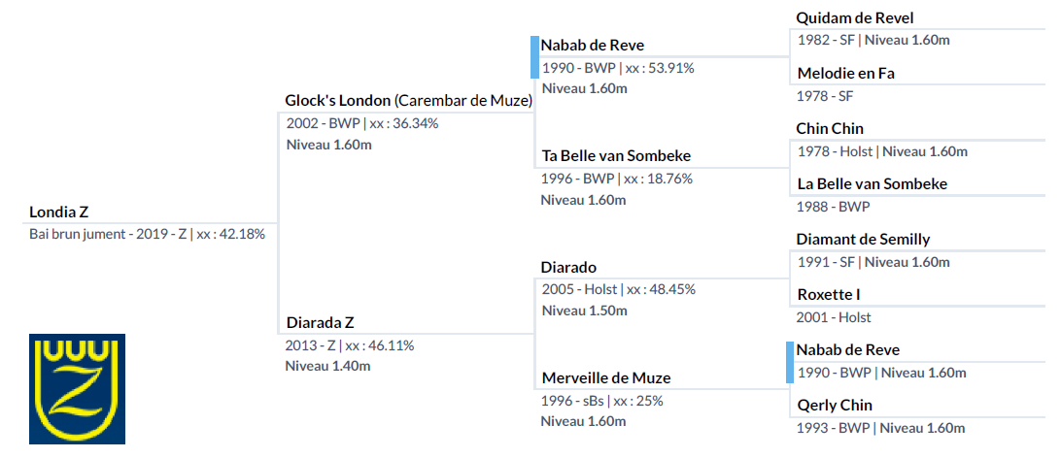Select Diarado in the pedigree
The width and height of the screenshot is (1061, 458).
pyautogui.click(x=568, y=267)
